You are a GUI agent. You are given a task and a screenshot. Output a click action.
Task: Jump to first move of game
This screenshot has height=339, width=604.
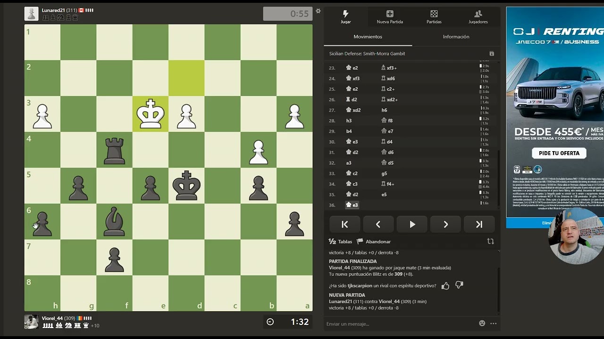tap(344, 225)
